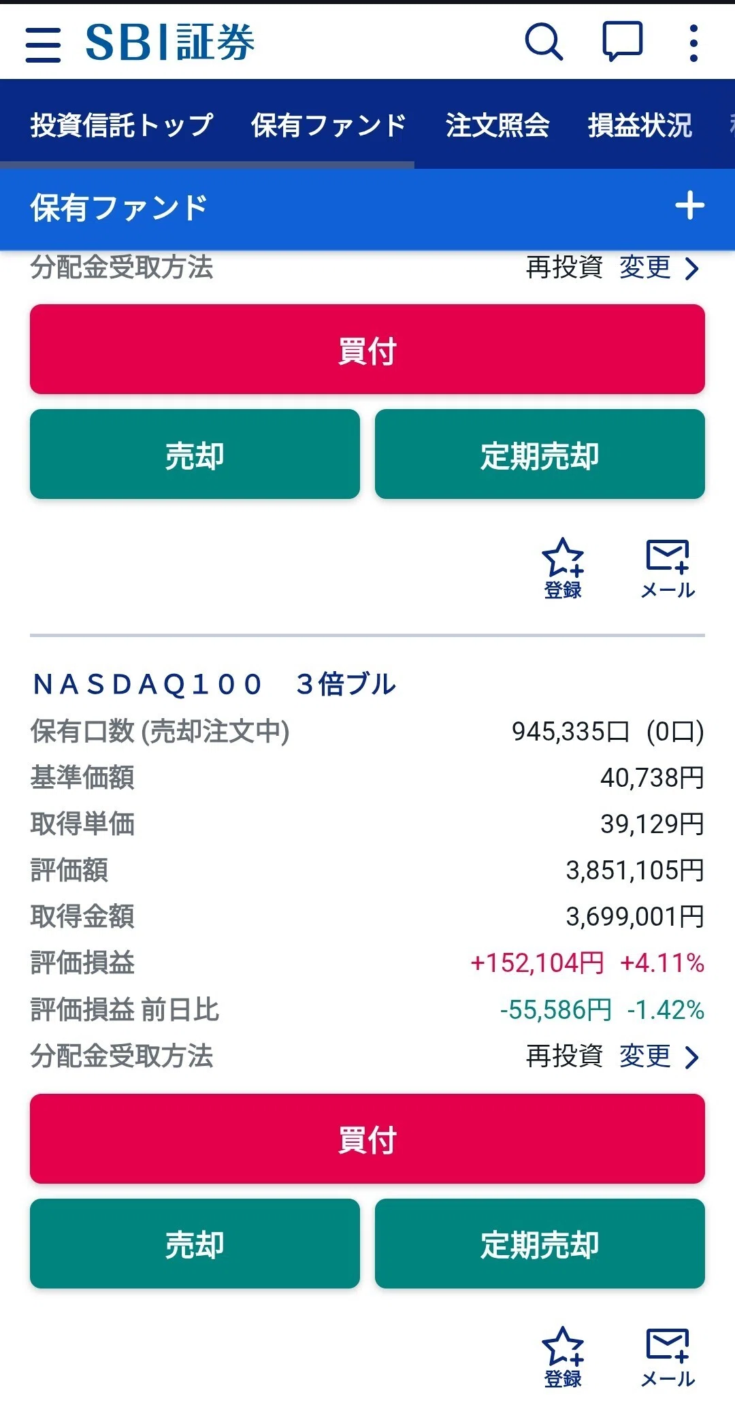
Task: Tap the lower 登録 star icon
Action: point(563,1357)
